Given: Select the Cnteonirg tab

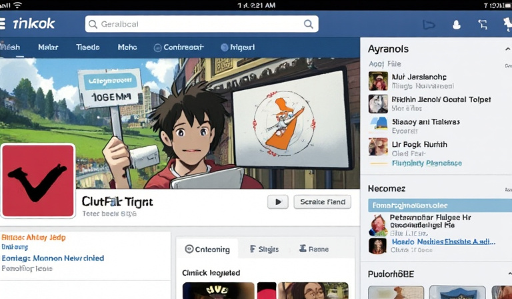Looking at the screenshot, I should tap(207, 250).
